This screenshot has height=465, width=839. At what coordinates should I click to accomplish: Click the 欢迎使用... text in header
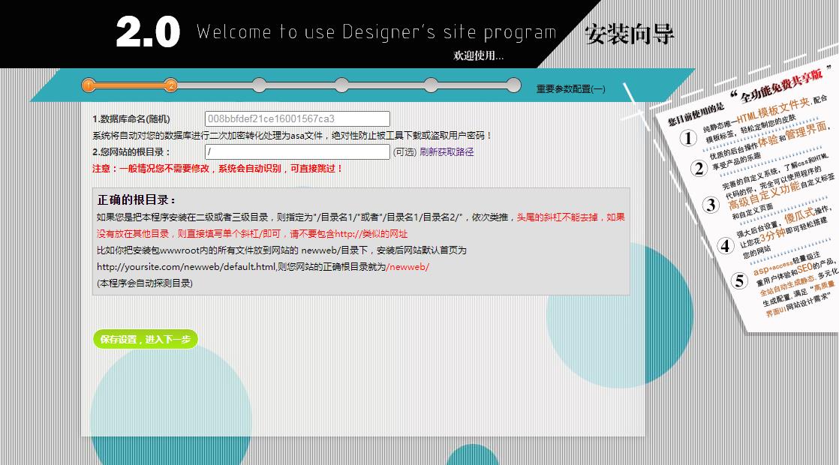tap(478, 55)
